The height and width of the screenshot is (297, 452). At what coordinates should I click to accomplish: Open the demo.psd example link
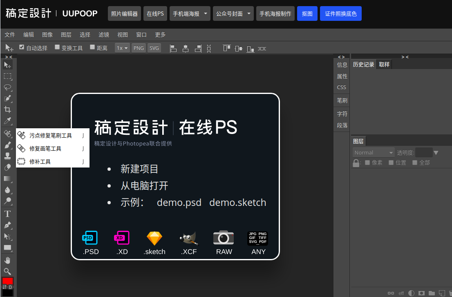(179, 203)
